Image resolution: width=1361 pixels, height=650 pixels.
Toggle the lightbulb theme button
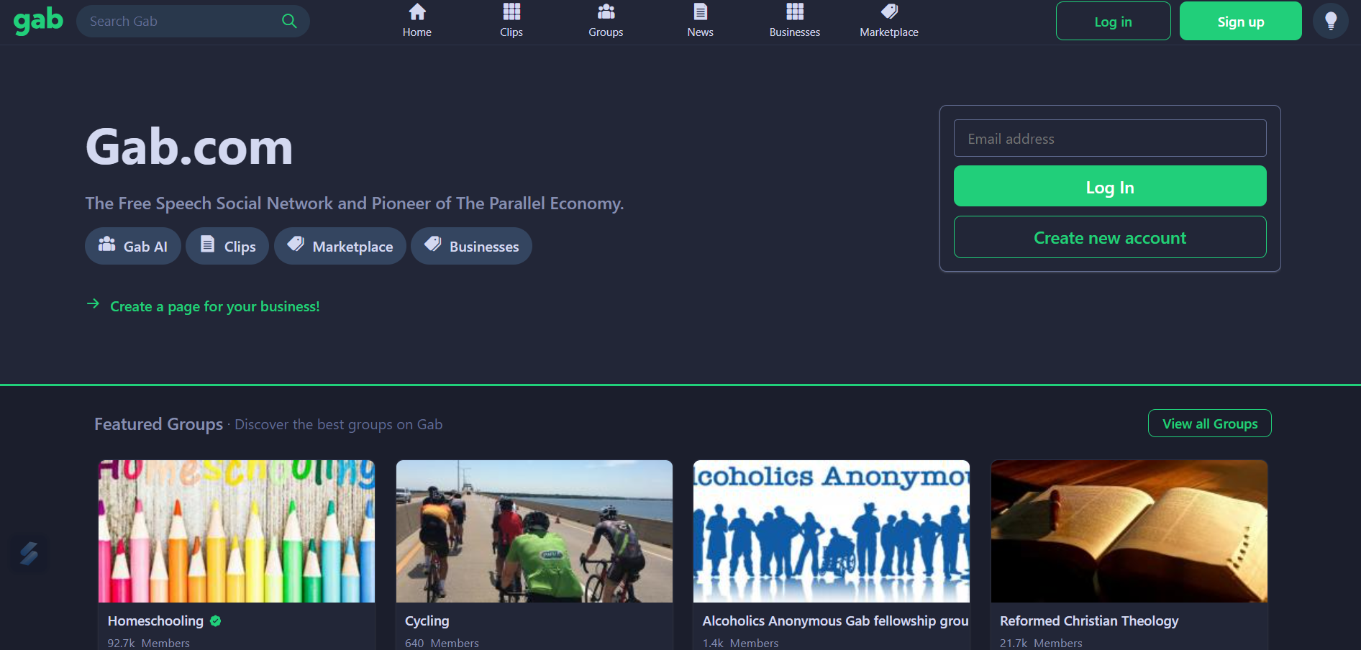tap(1331, 21)
